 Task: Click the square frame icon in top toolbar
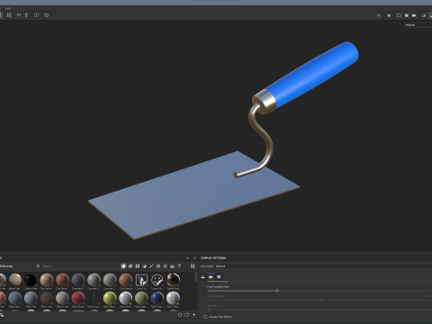click(36, 15)
